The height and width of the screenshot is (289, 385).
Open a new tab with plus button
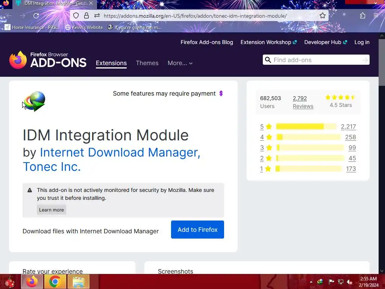(103, 3)
